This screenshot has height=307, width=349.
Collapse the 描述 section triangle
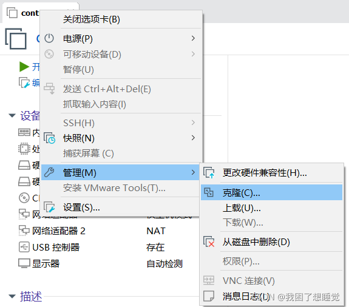(12, 296)
